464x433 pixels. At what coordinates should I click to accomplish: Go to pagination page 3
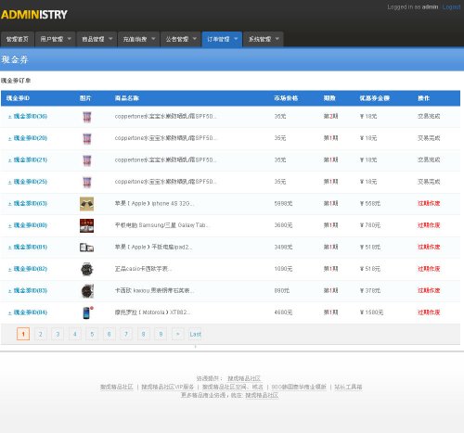58,334
